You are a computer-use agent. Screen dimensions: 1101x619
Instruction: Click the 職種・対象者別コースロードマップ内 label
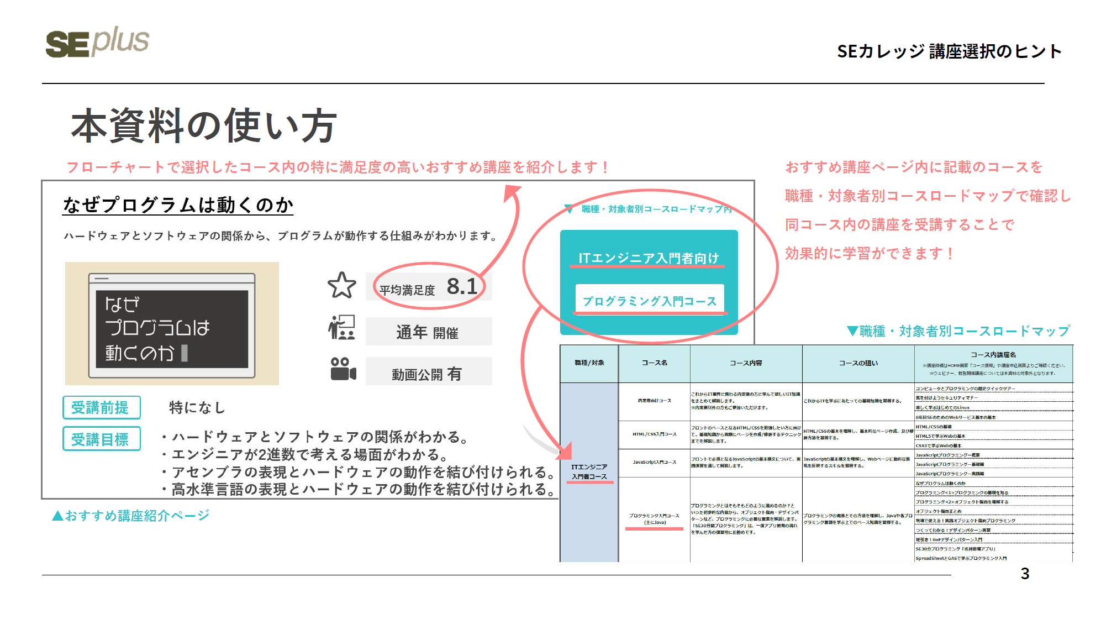[x=656, y=209]
